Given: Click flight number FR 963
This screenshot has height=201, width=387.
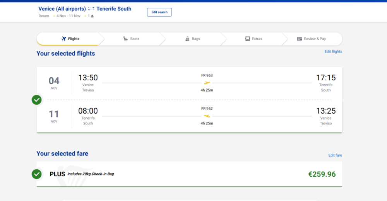Looking at the screenshot, I should pyautogui.click(x=207, y=75).
